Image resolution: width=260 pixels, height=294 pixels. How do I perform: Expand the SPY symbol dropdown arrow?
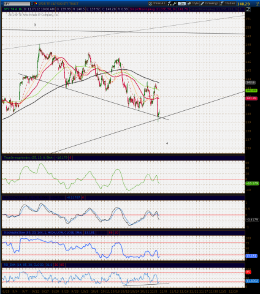point(32,4)
